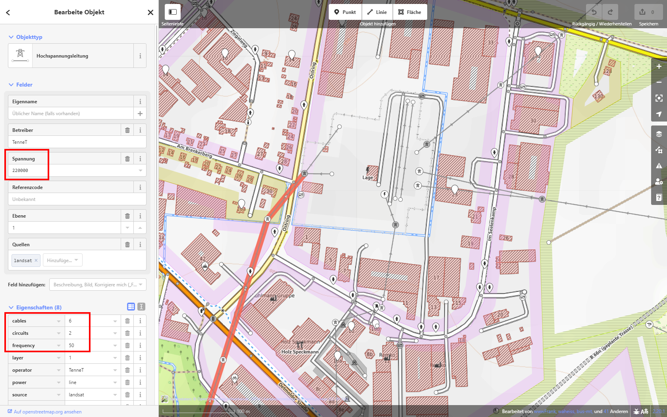Edit the layer tag value
Screen dimensions: 667x417
[x=93, y=358]
